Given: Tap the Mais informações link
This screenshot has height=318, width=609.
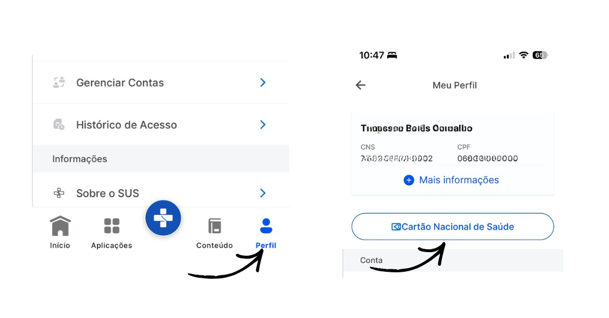Looking at the screenshot, I should [x=459, y=180].
